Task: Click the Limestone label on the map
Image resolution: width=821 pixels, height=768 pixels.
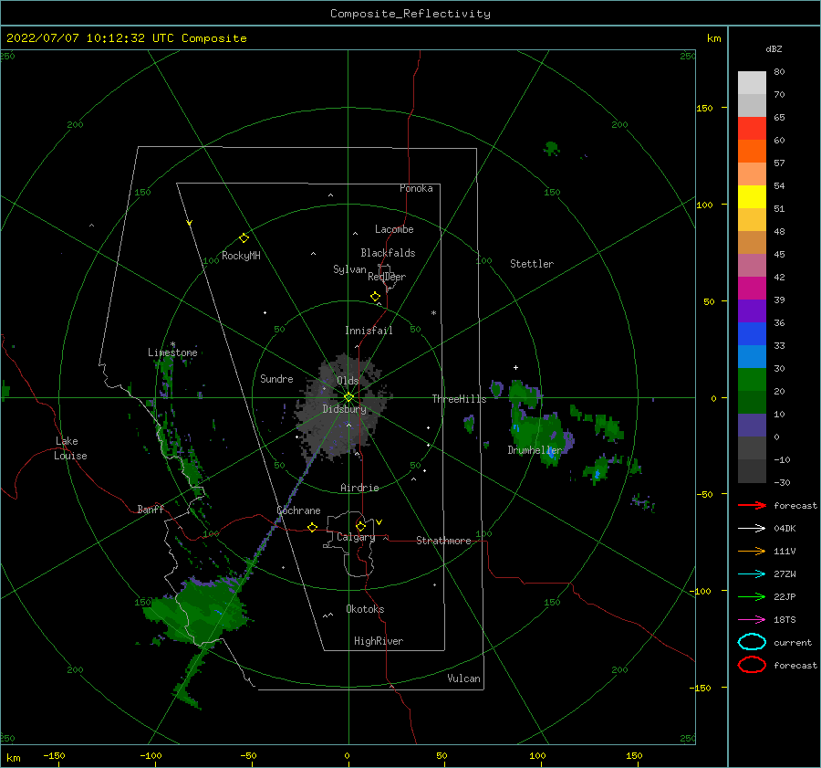Action: click(x=172, y=352)
